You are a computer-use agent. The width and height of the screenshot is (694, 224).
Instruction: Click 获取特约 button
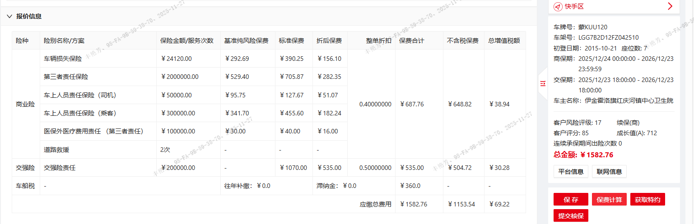647,200
